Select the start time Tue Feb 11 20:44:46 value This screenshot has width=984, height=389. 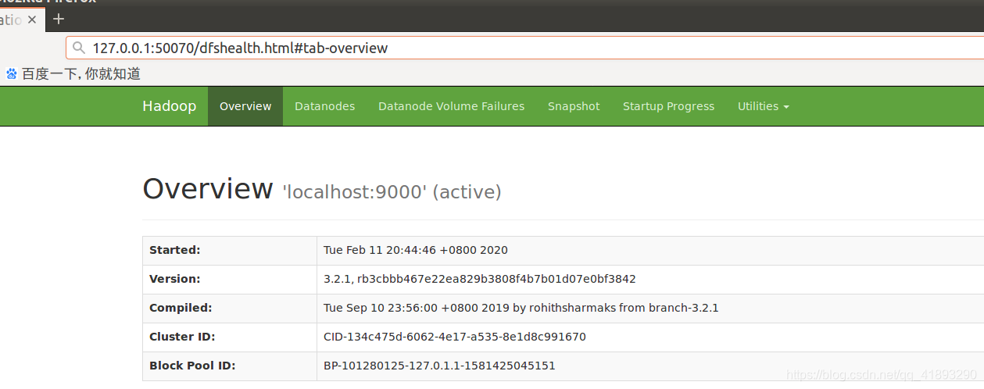416,250
